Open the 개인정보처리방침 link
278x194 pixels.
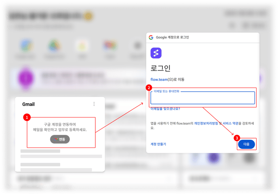pyautogui.click(x=206, y=123)
